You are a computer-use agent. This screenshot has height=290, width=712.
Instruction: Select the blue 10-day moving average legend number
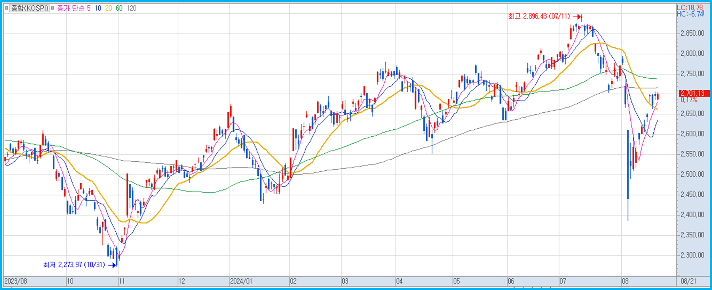(98, 8)
